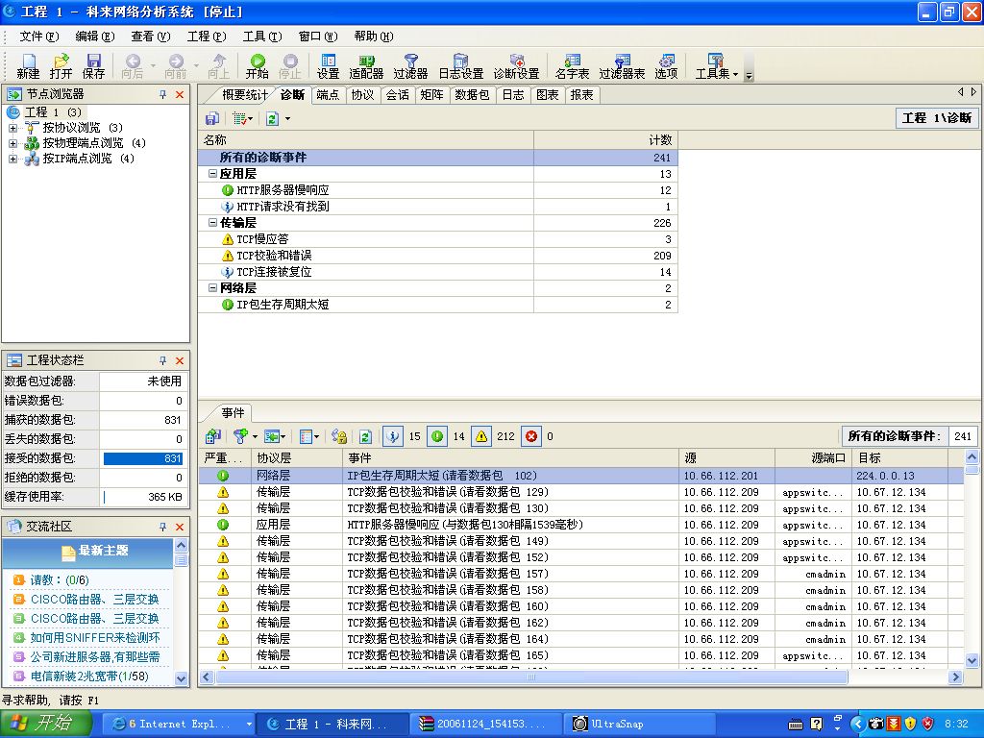Click the 开始 (Start capture) toolbar icon
Screen dimensions: 984x738
tap(257, 61)
